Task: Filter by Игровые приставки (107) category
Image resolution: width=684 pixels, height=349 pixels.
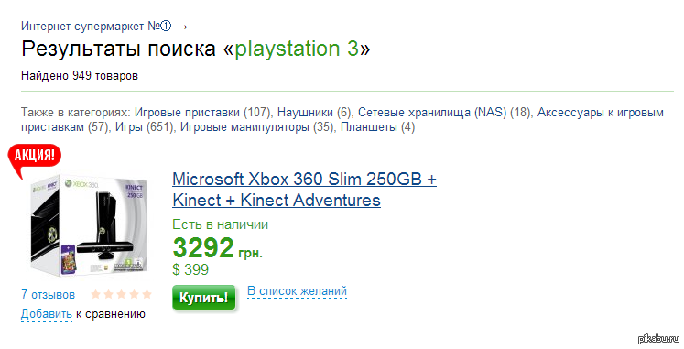Action: coord(202,113)
